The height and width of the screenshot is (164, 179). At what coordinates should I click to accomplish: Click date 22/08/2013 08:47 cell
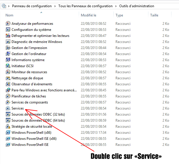tap(94, 36)
